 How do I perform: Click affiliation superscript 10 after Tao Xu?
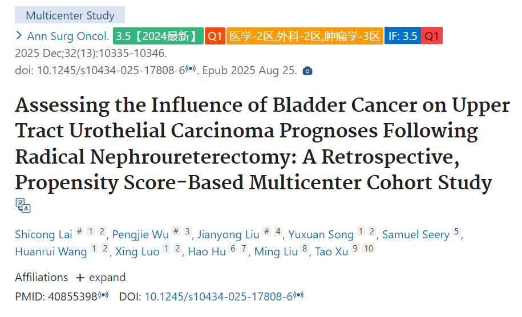click(369, 248)
